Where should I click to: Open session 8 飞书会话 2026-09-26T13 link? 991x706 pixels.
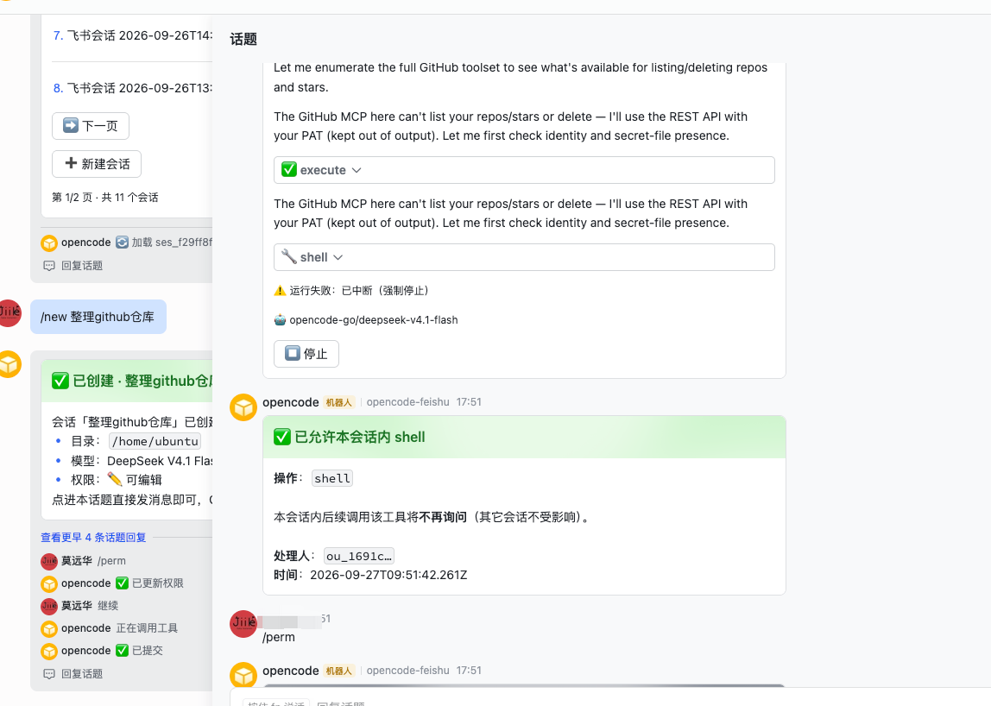(x=133, y=88)
